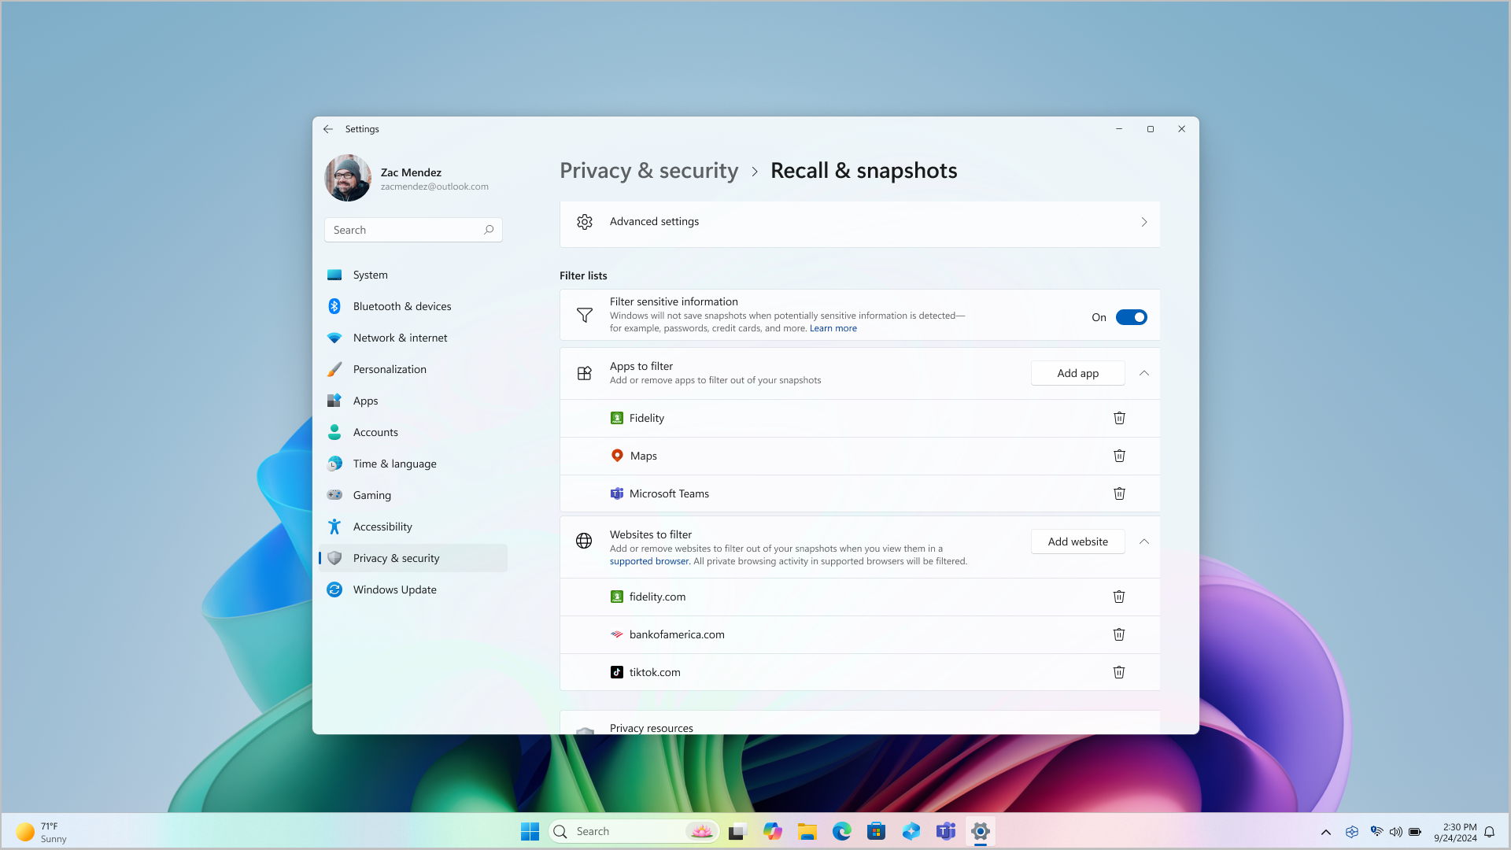Expand Advanced settings chevron arrow

coord(1143,222)
